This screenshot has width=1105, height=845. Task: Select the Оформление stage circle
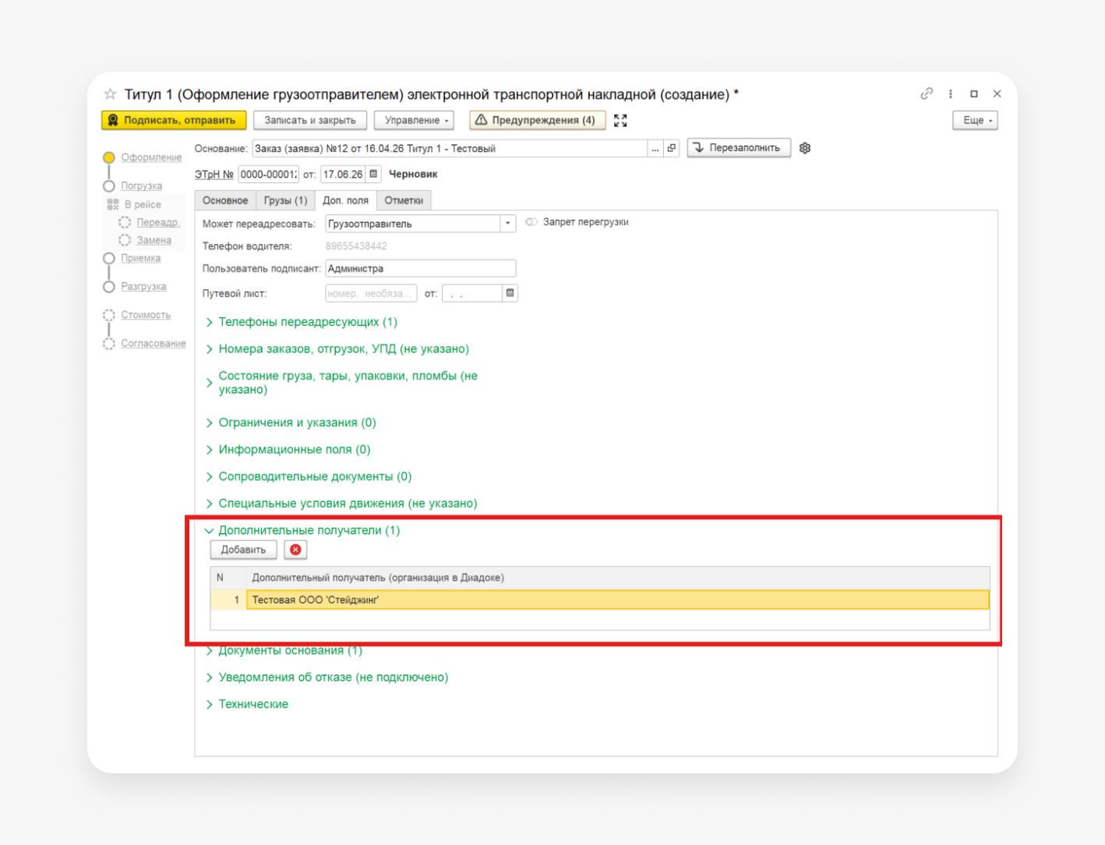click(x=109, y=157)
